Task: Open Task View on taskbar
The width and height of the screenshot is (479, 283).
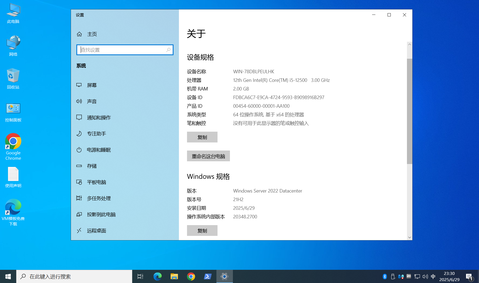Action: [x=140, y=277]
